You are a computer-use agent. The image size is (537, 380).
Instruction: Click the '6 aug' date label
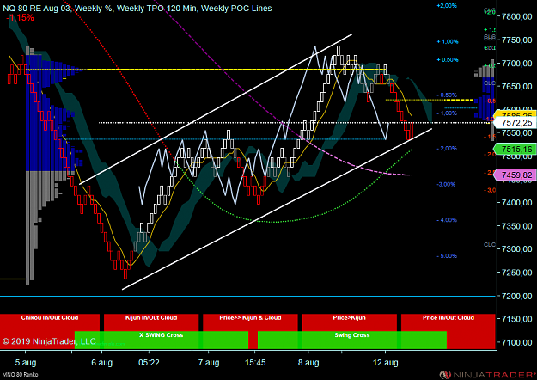(x=101, y=363)
